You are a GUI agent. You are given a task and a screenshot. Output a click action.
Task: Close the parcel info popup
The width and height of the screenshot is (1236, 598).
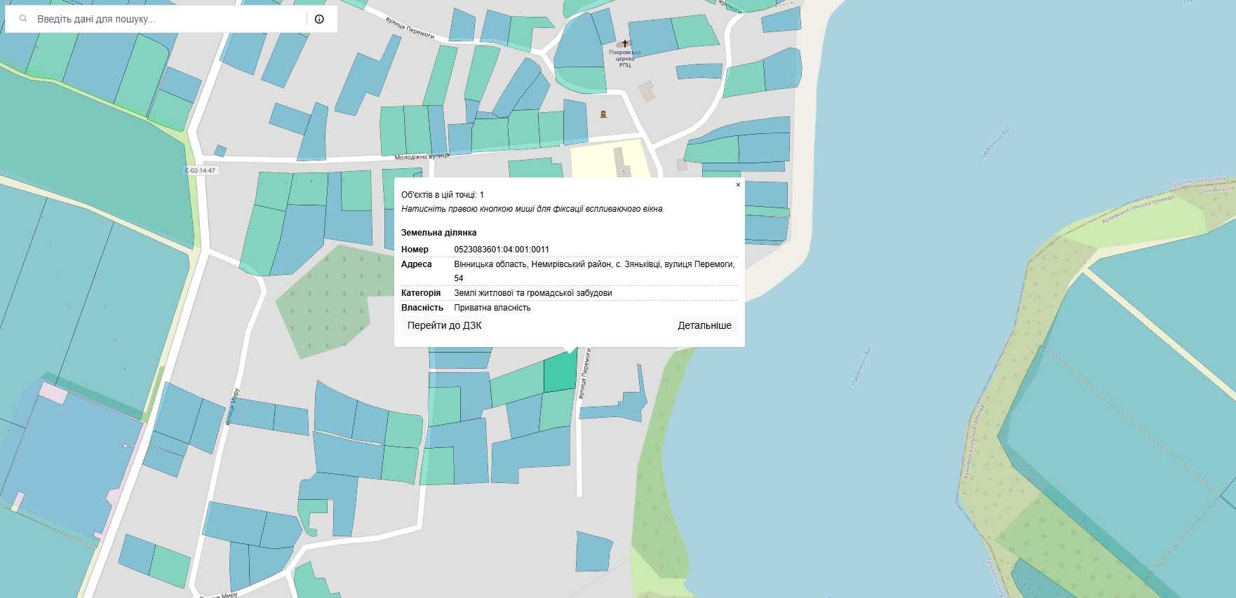pos(738,185)
